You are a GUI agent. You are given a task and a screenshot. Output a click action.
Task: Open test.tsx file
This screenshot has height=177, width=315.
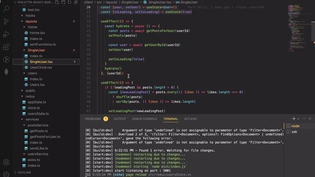coord(33,10)
